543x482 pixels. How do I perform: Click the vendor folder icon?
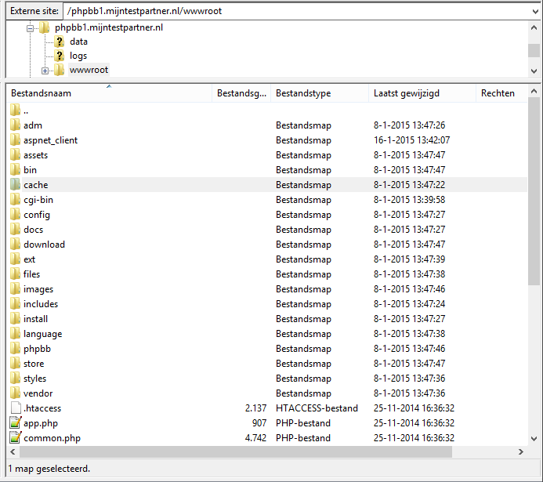pos(15,393)
